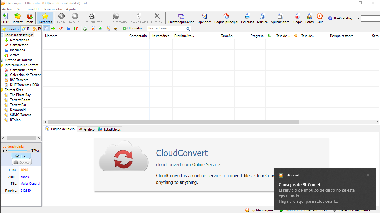Click the Info button in user panel
Screen dimensions: 380x213
[x=21, y=156]
